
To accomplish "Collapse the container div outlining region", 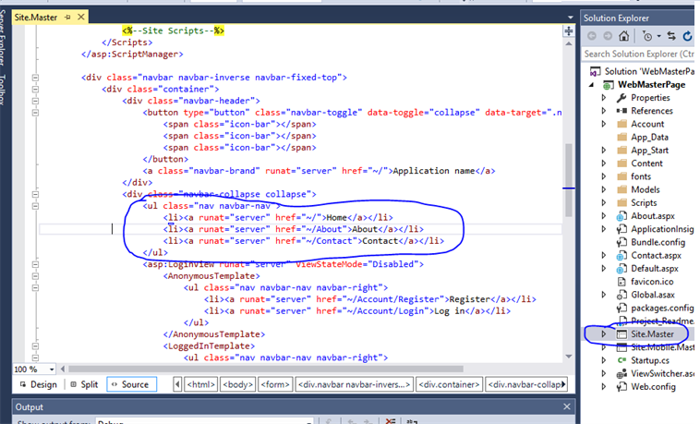I will pos(35,90).
